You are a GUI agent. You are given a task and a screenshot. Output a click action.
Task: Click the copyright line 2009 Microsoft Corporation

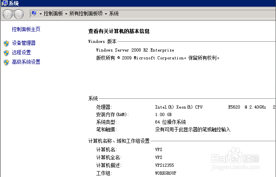[158, 58]
